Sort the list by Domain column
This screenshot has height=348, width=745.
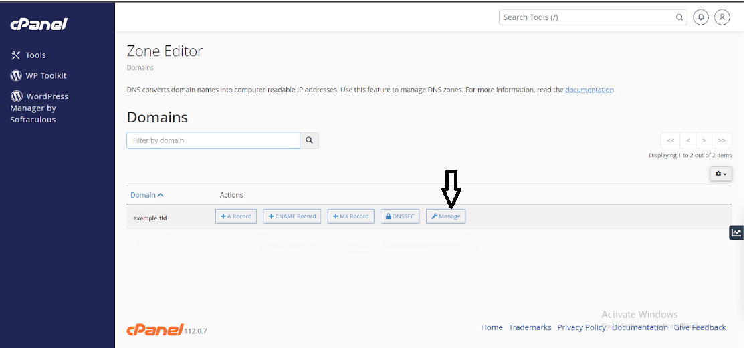tap(147, 195)
